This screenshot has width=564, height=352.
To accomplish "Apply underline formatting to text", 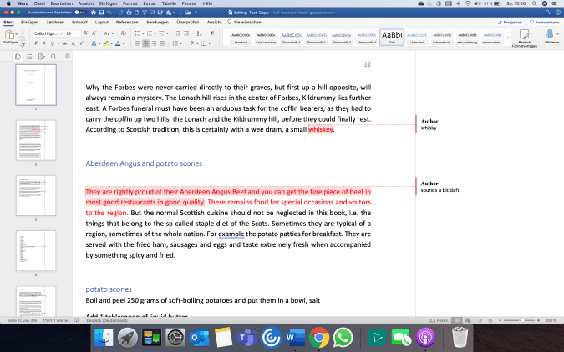I will pyautogui.click(x=53, y=43).
